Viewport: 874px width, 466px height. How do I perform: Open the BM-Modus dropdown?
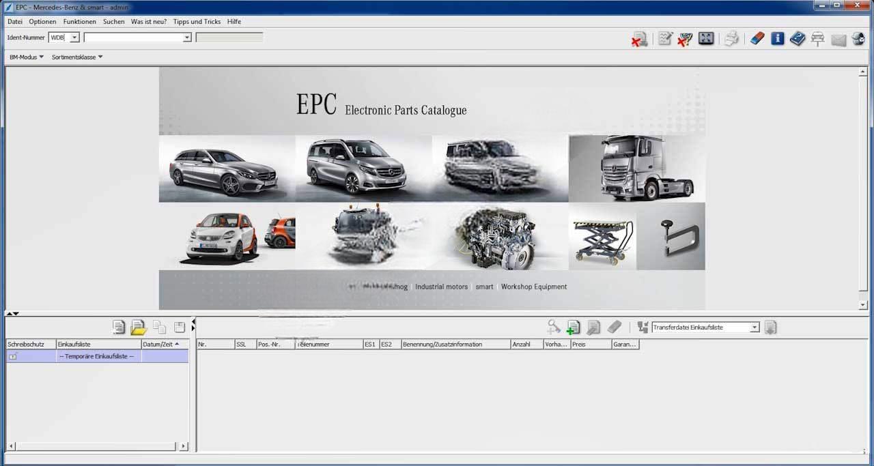tap(27, 57)
